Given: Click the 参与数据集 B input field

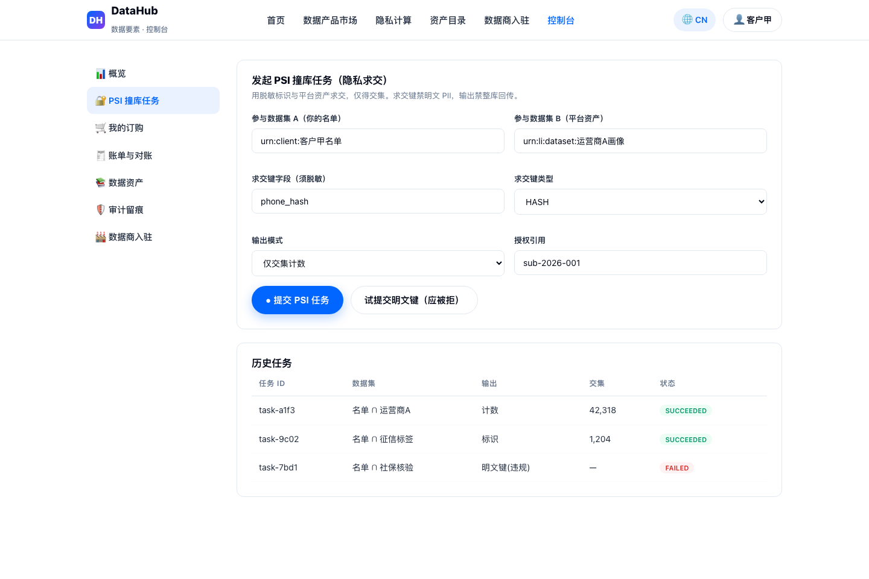Looking at the screenshot, I should [640, 141].
